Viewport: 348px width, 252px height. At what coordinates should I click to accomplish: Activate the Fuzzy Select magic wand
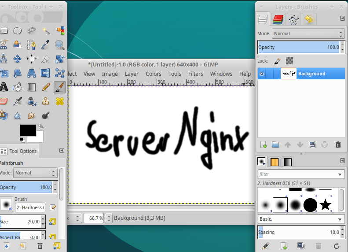pos(46,31)
